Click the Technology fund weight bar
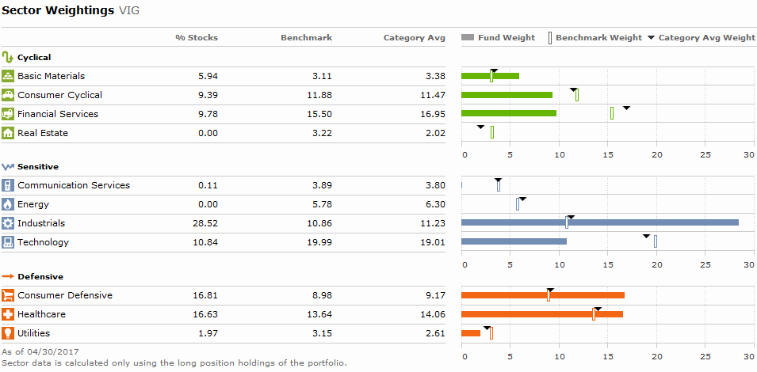The image size is (757, 372). (x=514, y=241)
